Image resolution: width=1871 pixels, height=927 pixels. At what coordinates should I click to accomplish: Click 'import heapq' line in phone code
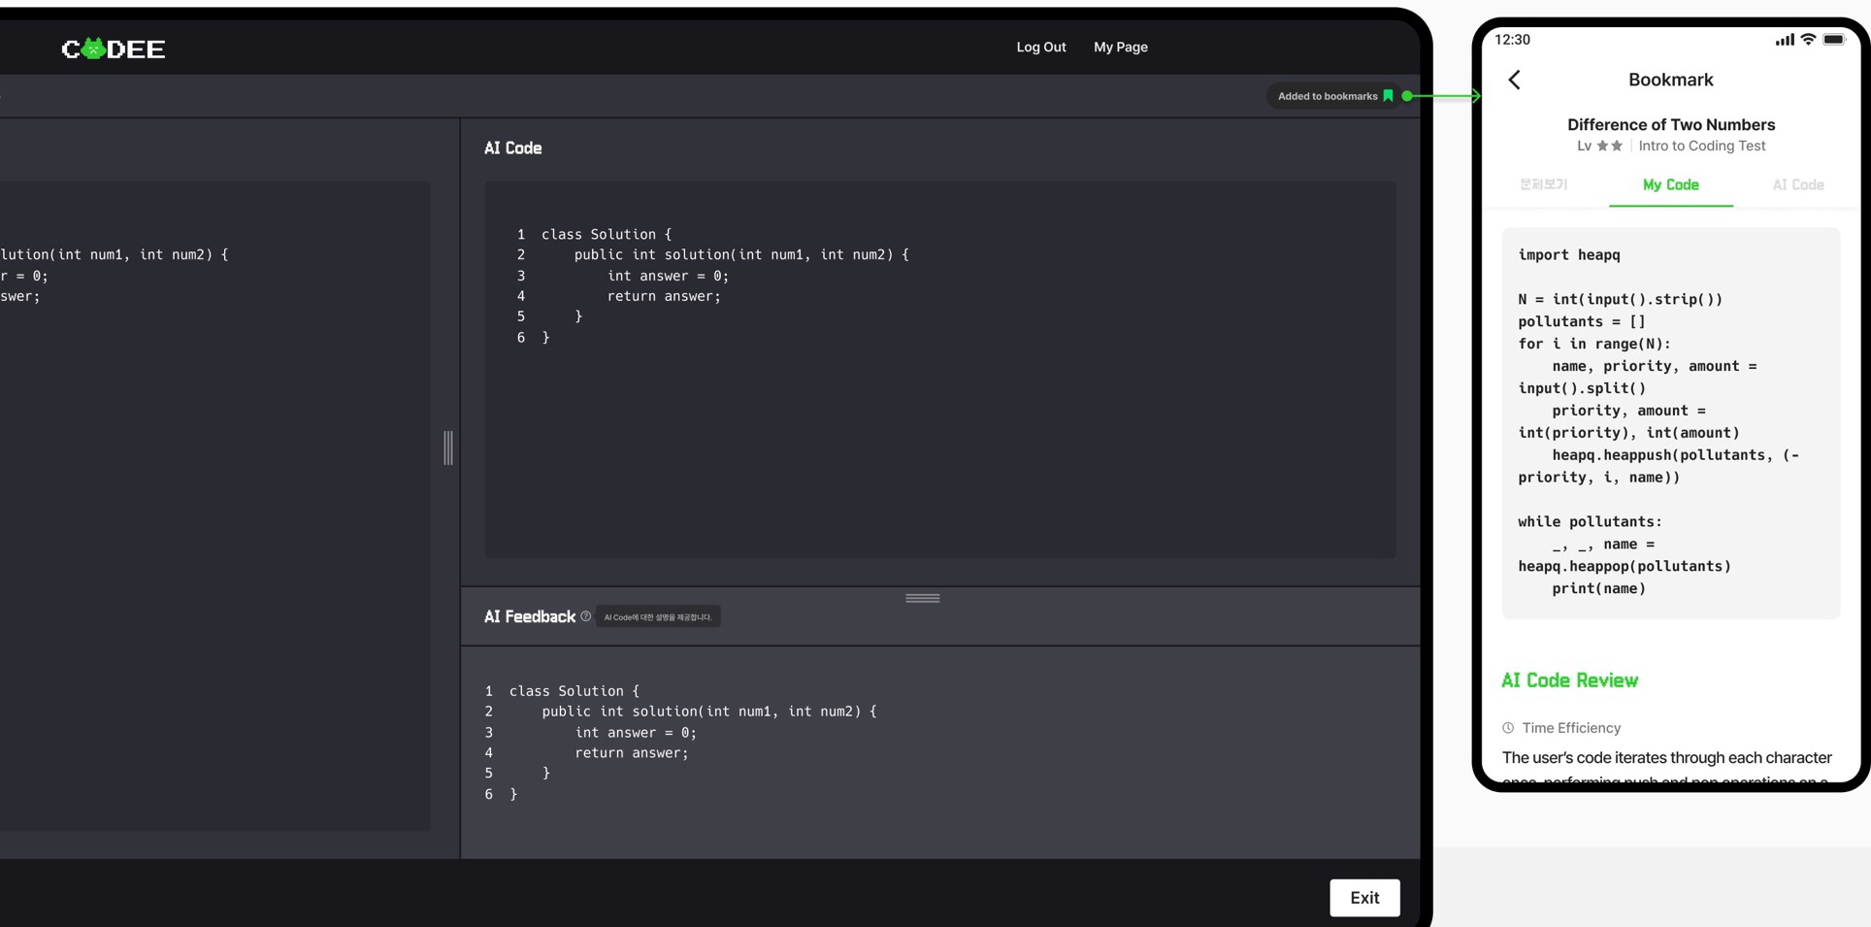click(x=1569, y=254)
